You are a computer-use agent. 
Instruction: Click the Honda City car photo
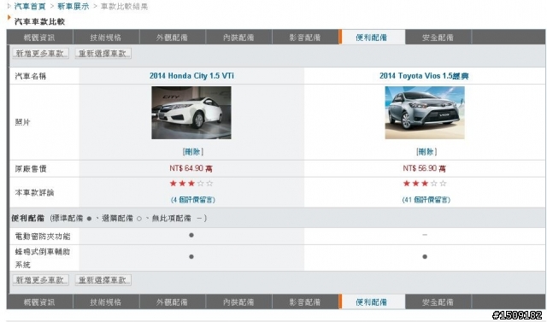tap(191, 113)
